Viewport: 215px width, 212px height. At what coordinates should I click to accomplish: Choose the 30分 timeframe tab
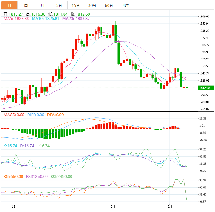(92, 5)
